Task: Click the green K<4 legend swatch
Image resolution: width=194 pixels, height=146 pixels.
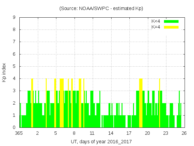Action: [x=171, y=21]
